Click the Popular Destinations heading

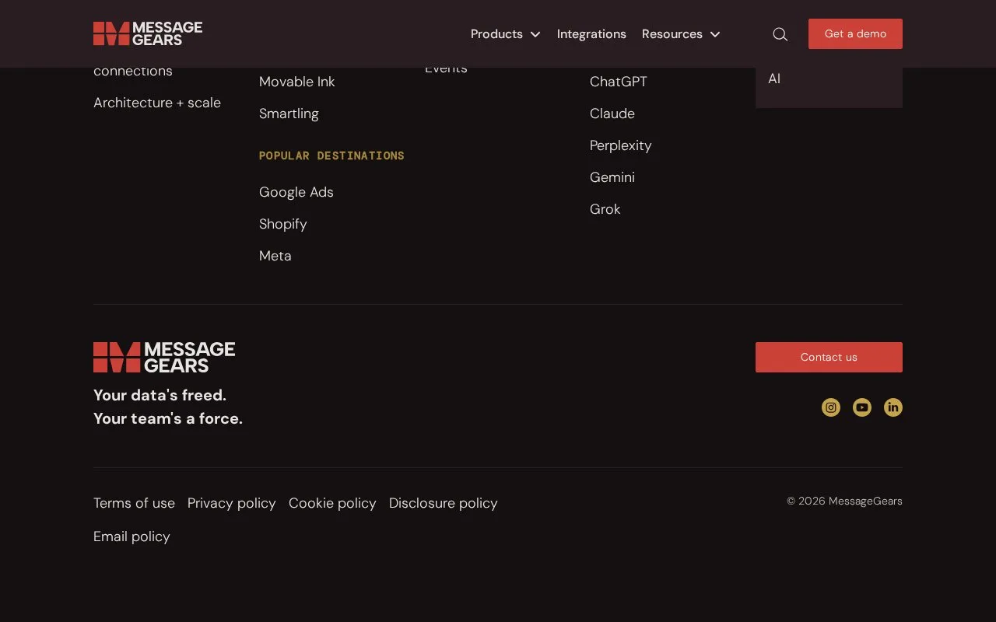(331, 155)
